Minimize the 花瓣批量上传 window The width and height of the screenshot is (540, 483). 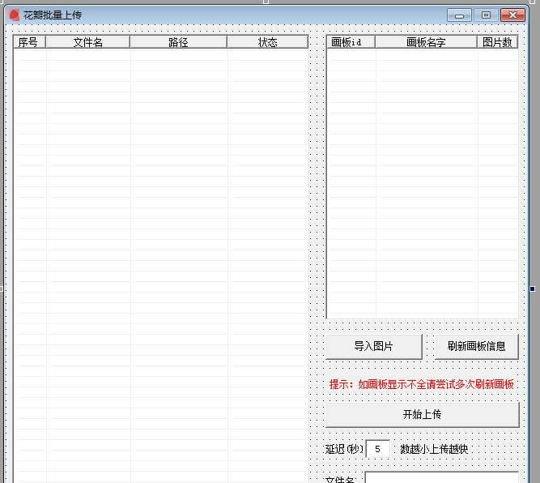pyautogui.click(x=460, y=15)
